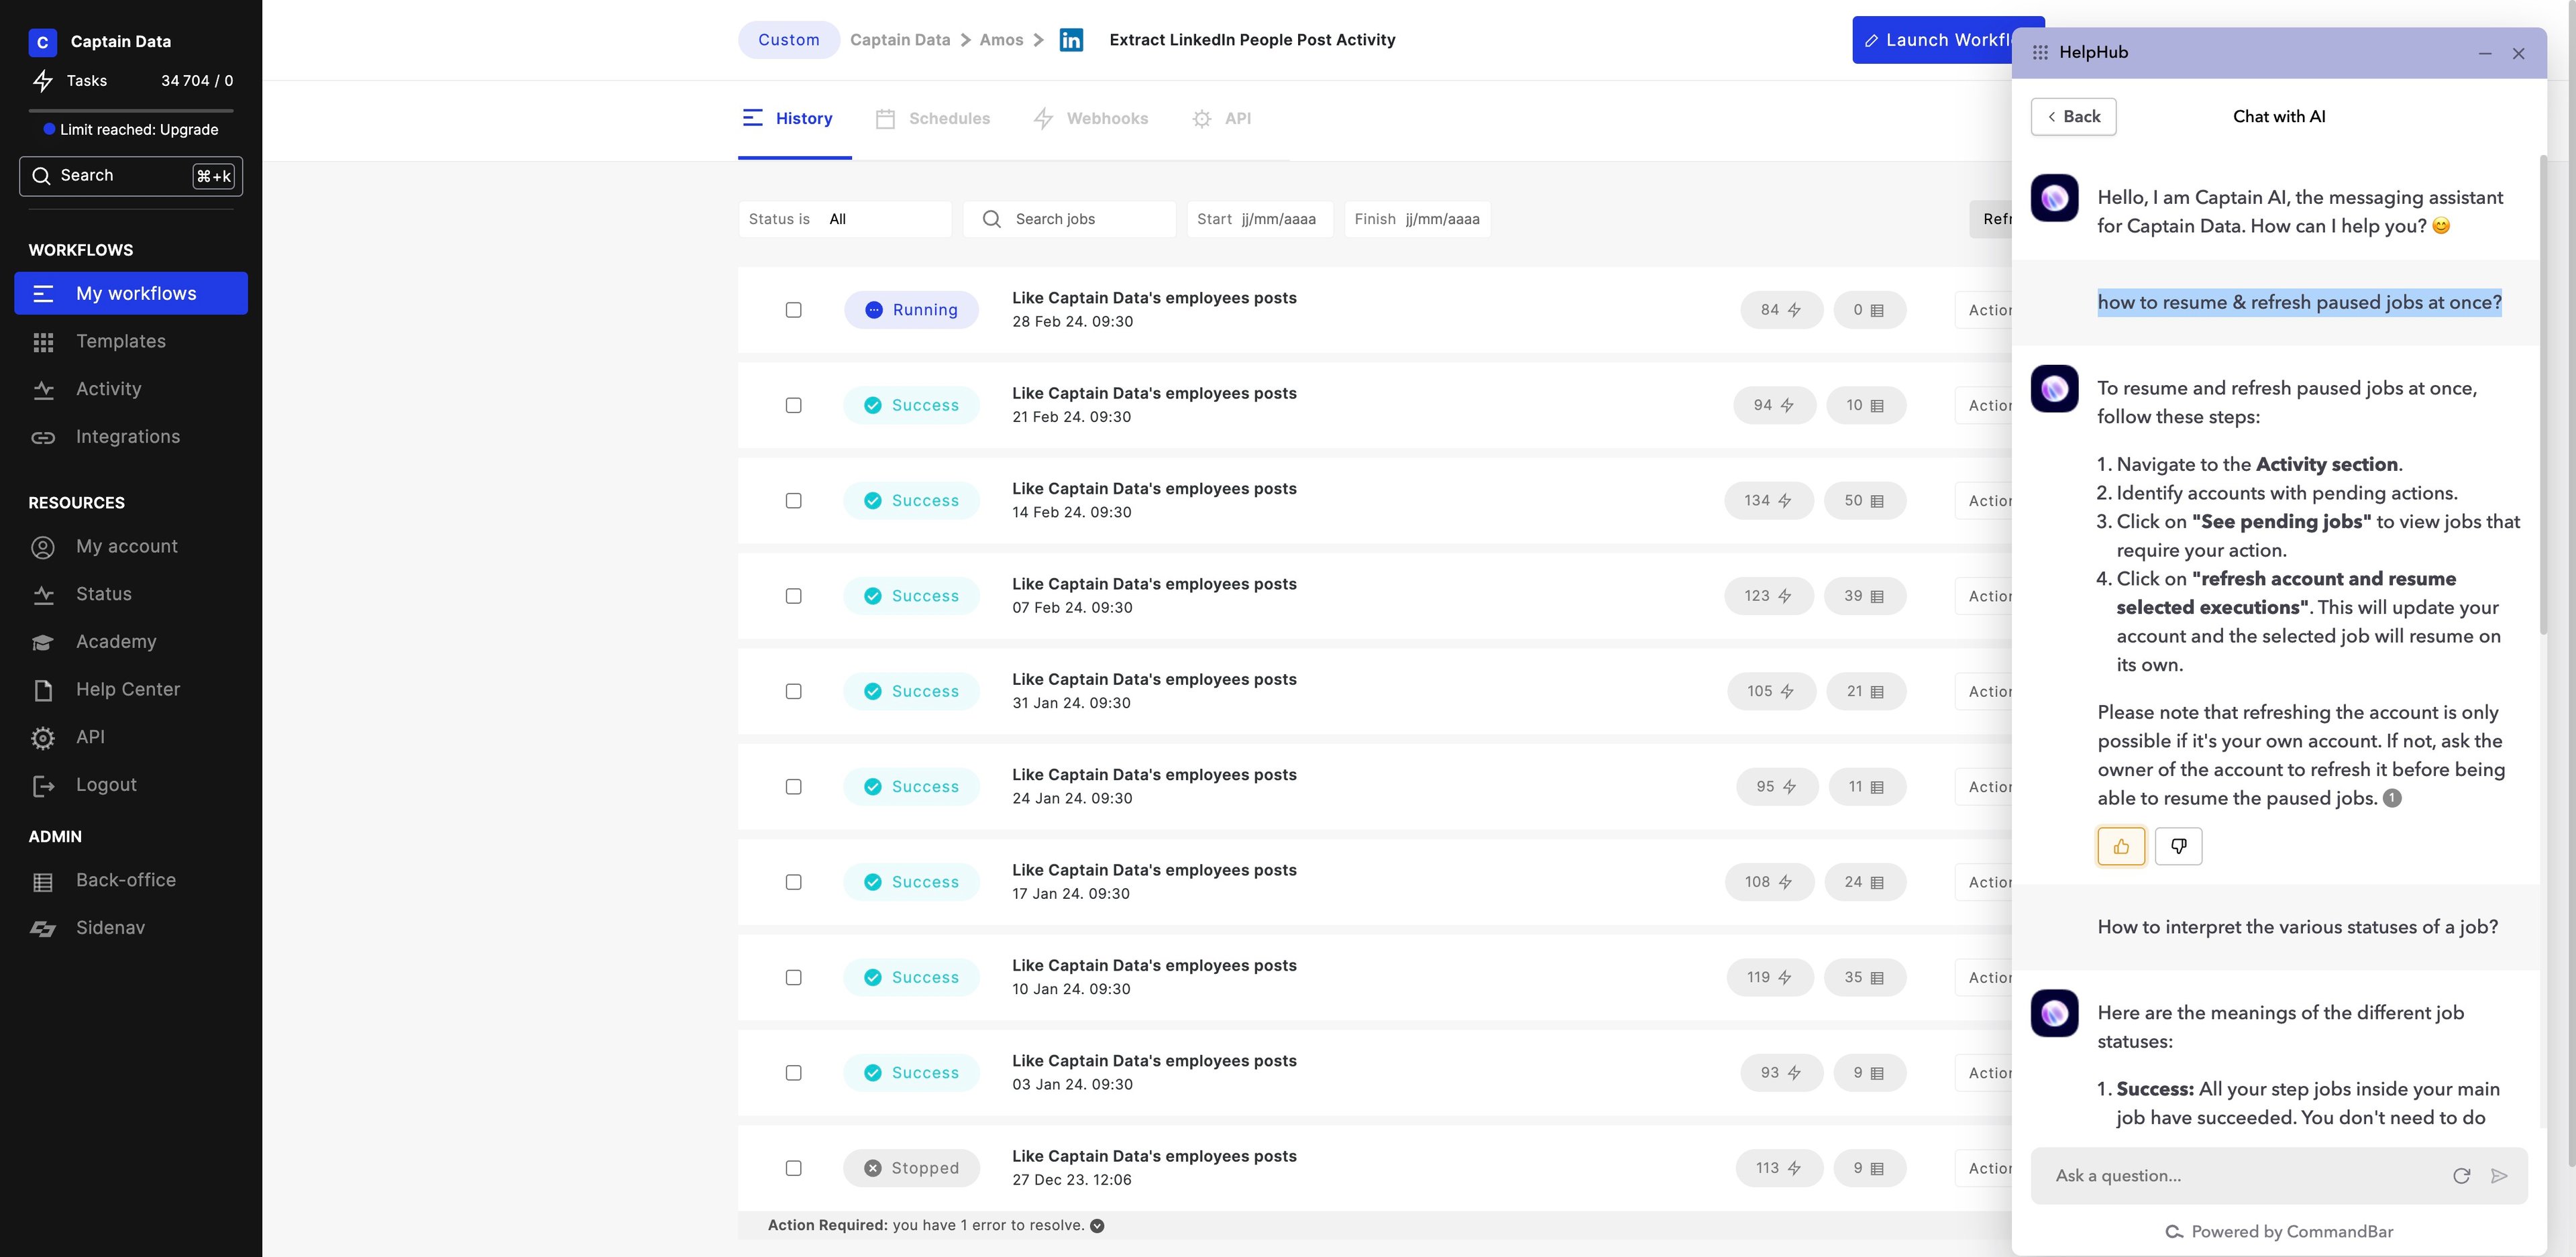Click the thumbs down feedback icon
2576x1257 pixels.
(x=2178, y=846)
